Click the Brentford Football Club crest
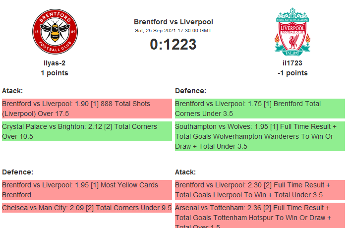This screenshot has height=228, width=347. (55, 33)
